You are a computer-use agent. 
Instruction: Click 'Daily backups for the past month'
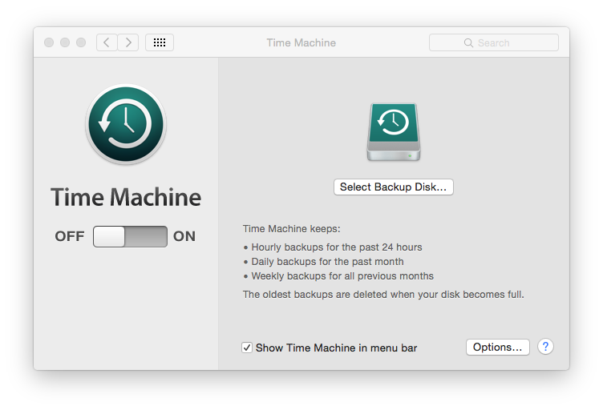(x=327, y=261)
